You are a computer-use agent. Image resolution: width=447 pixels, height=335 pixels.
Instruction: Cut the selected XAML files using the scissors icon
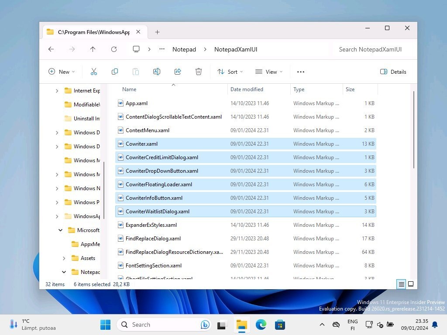[93, 72]
